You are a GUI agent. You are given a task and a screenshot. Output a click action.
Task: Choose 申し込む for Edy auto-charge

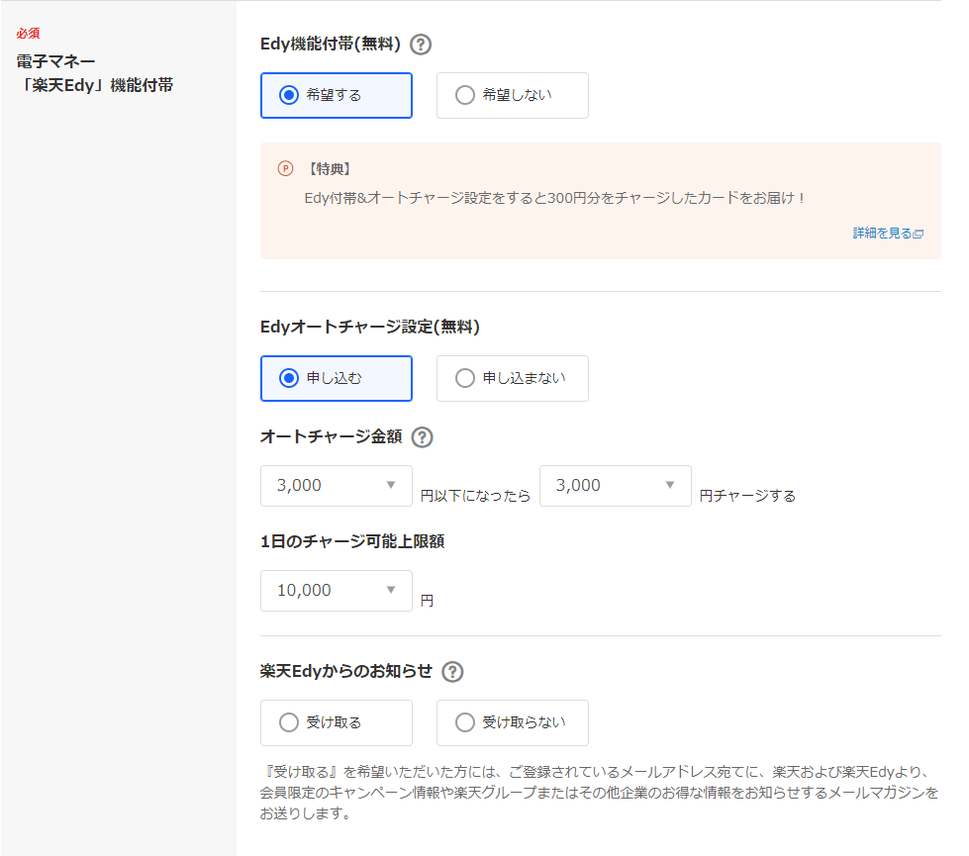point(337,378)
